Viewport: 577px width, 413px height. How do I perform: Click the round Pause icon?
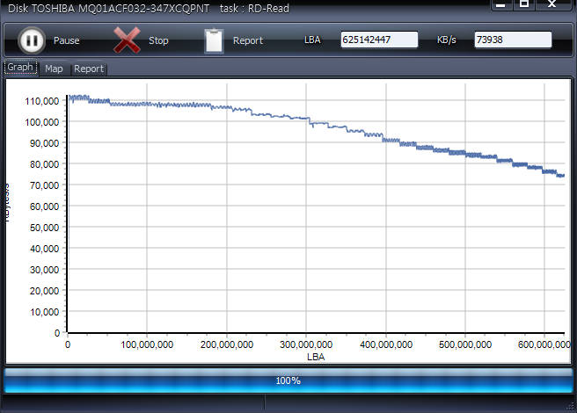click(x=32, y=40)
